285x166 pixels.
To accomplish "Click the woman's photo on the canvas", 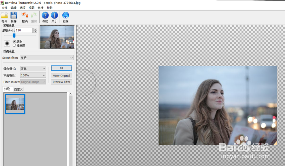I will coord(218,106).
